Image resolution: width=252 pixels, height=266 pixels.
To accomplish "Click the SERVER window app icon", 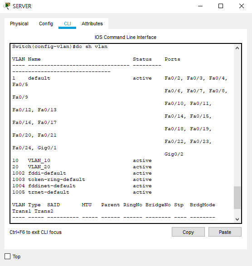I will click(x=7, y=6).
